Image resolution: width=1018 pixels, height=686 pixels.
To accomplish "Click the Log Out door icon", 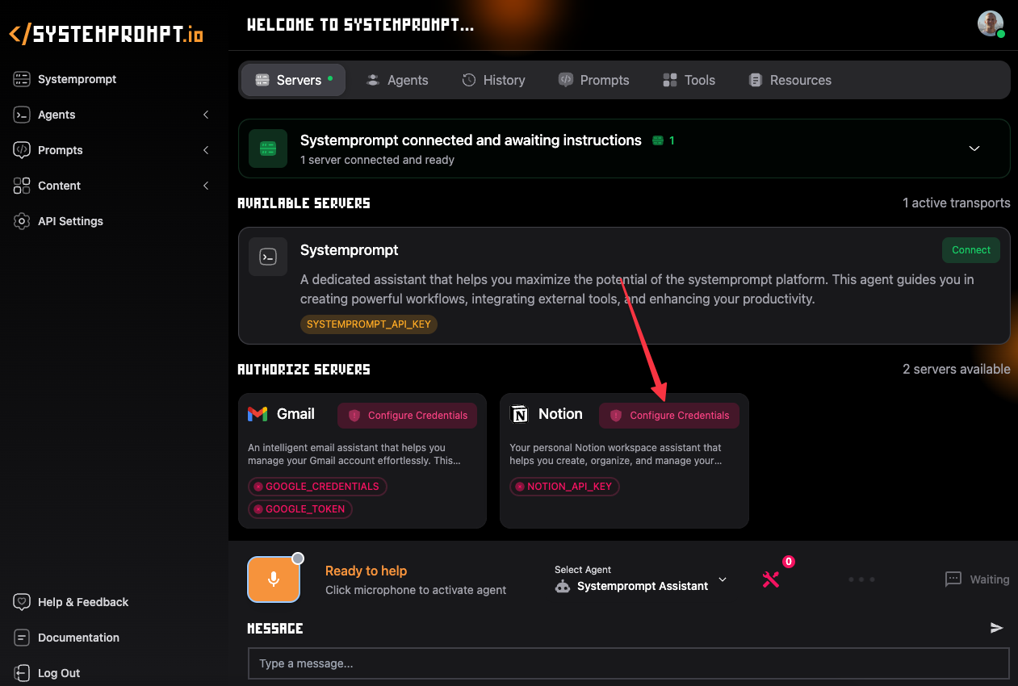I will pos(22,673).
